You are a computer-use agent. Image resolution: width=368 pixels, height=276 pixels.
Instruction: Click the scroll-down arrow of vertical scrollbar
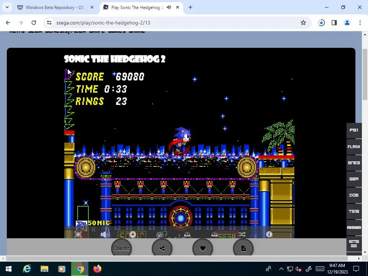(x=365, y=252)
